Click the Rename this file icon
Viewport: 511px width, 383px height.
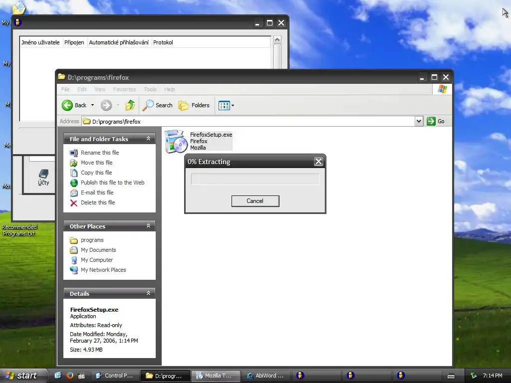click(x=74, y=153)
